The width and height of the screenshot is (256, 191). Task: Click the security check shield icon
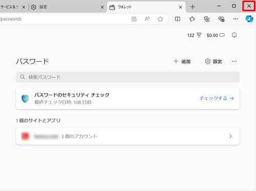pyautogui.click(x=25, y=99)
